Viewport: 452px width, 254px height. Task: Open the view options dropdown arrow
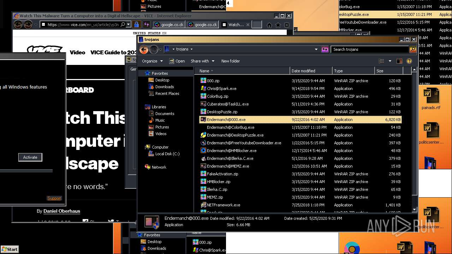(390, 61)
